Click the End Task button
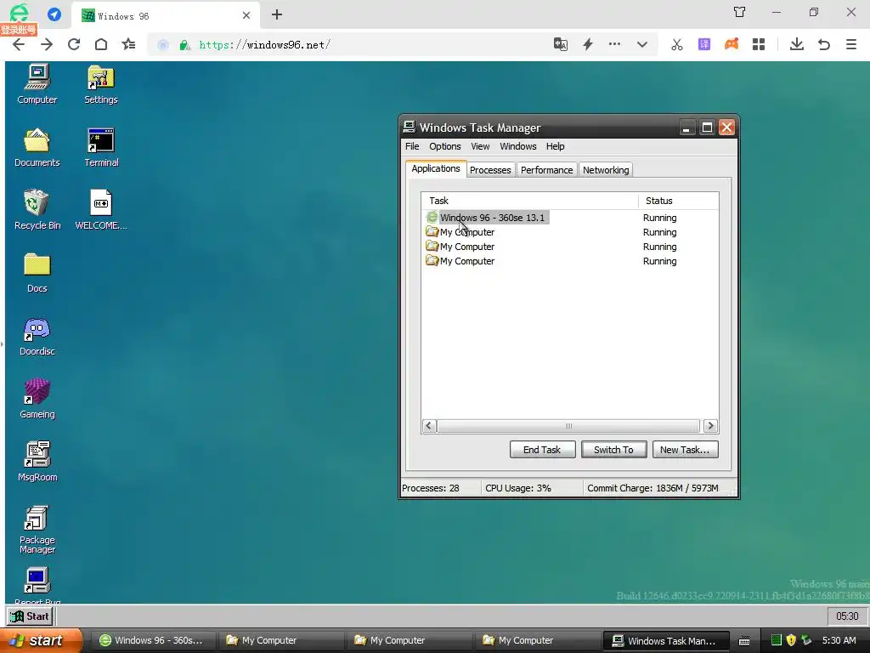The height and width of the screenshot is (653, 870). pos(542,450)
